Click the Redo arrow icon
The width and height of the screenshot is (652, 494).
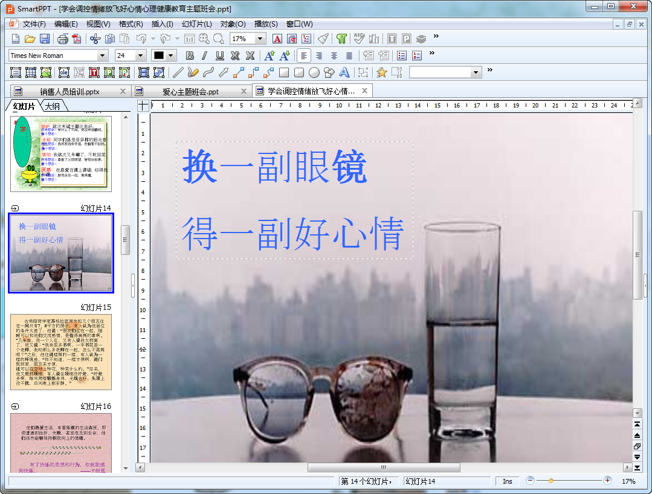tap(166, 39)
